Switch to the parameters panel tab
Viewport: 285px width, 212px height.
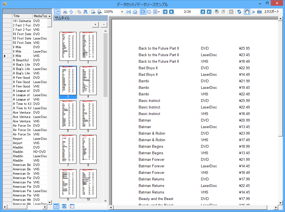[72, 206]
